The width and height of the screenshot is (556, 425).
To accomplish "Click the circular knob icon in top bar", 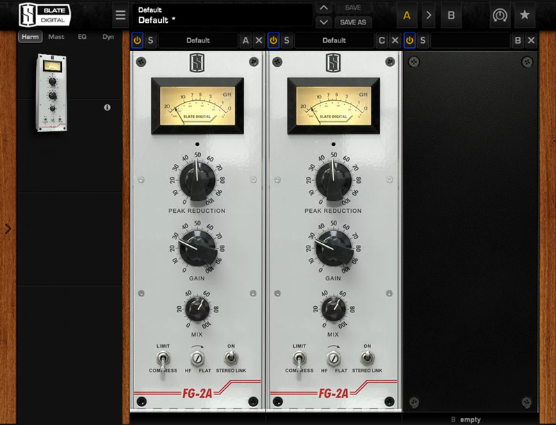I will (500, 15).
